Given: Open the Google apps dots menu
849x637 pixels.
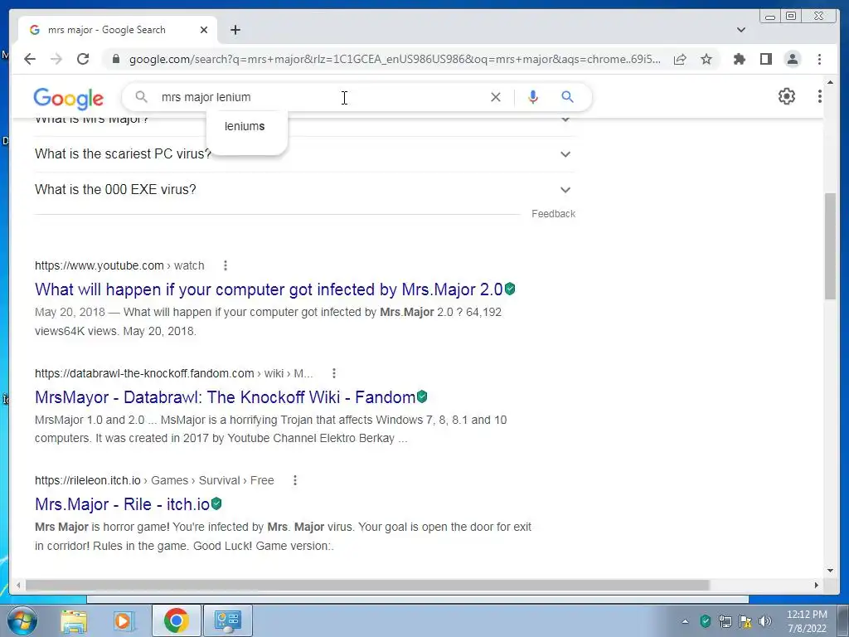Looking at the screenshot, I should click(x=820, y=96).
